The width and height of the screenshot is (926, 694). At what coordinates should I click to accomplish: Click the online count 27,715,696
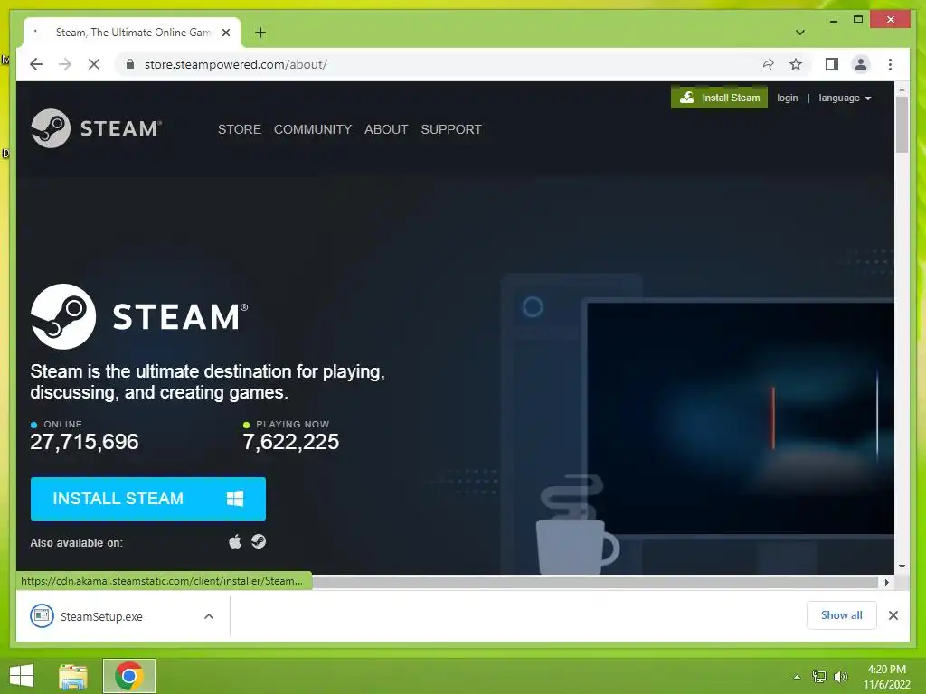84,442
